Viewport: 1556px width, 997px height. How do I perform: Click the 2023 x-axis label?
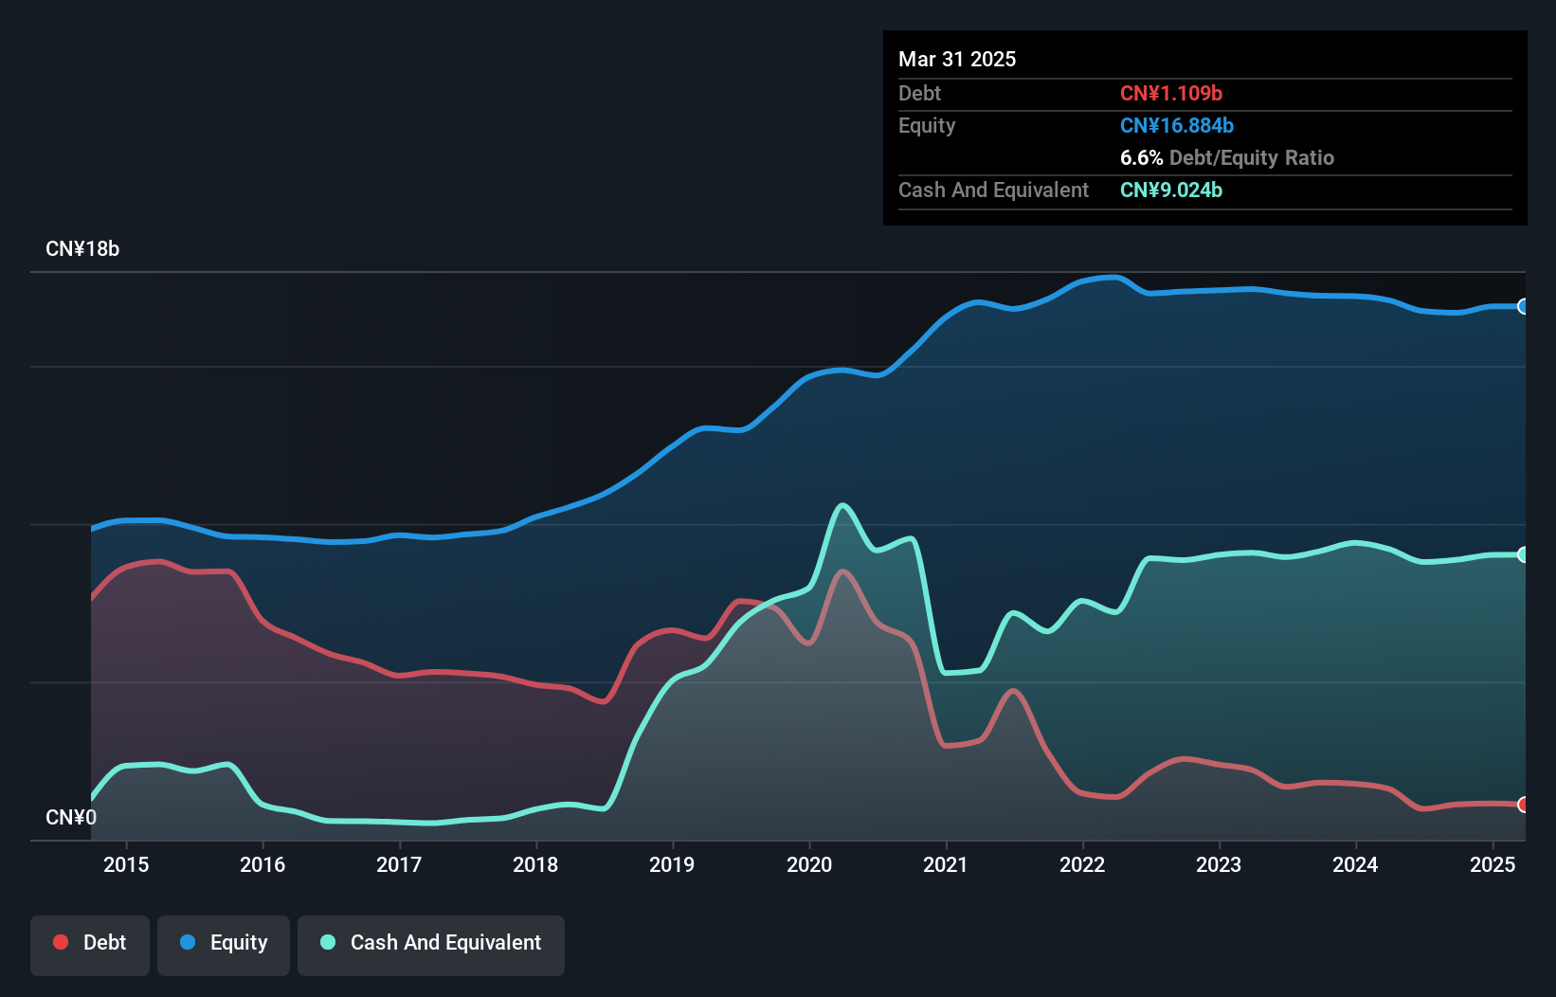[1219, 864]
